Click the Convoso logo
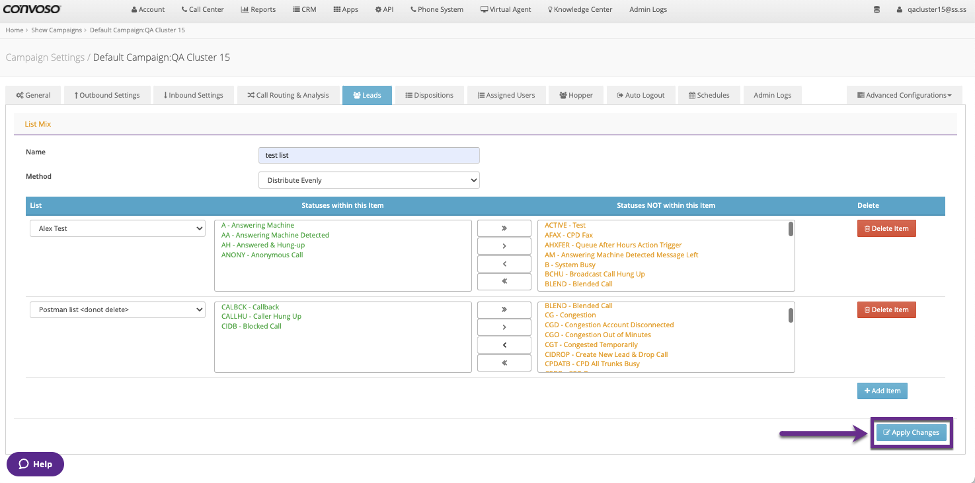The height and width of the screenshot is (483, 975). point(32,9)
